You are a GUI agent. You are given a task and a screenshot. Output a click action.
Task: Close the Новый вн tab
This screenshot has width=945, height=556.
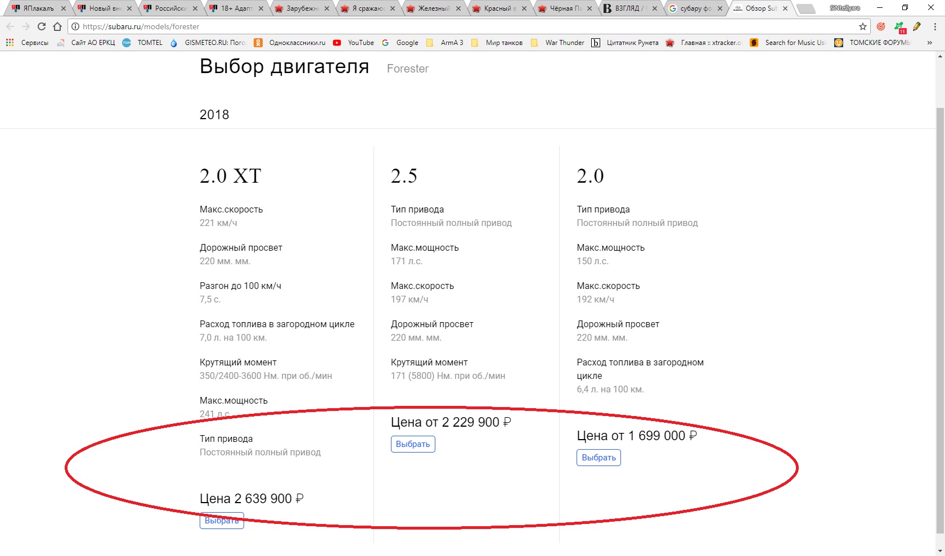click(129, 8)
